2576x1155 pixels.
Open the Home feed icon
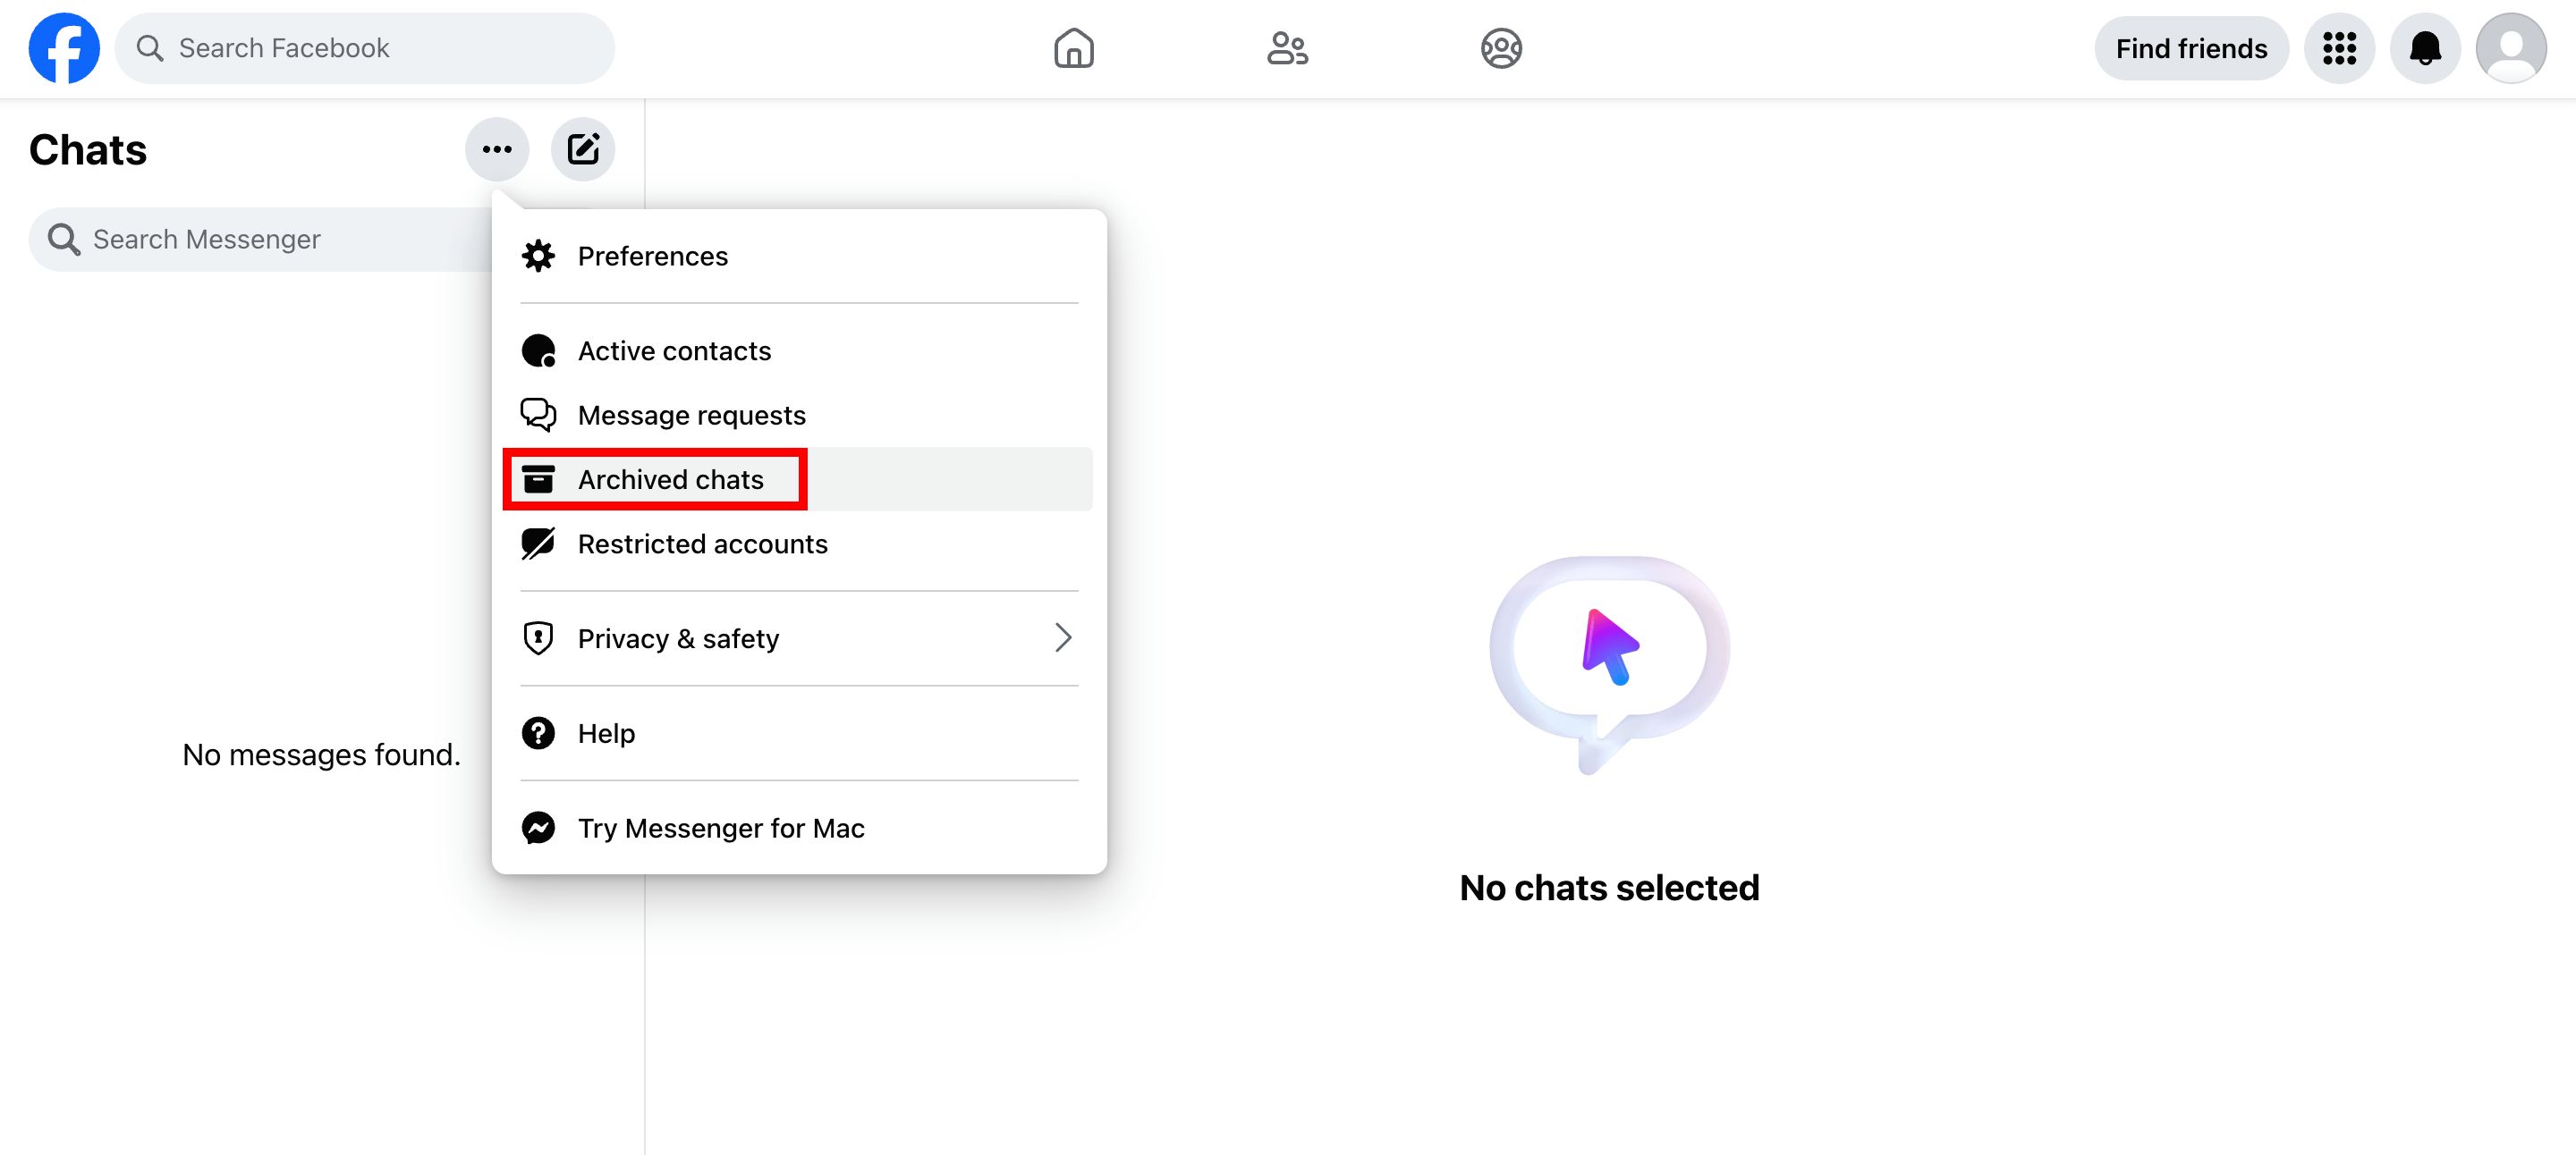(1074, 47)
